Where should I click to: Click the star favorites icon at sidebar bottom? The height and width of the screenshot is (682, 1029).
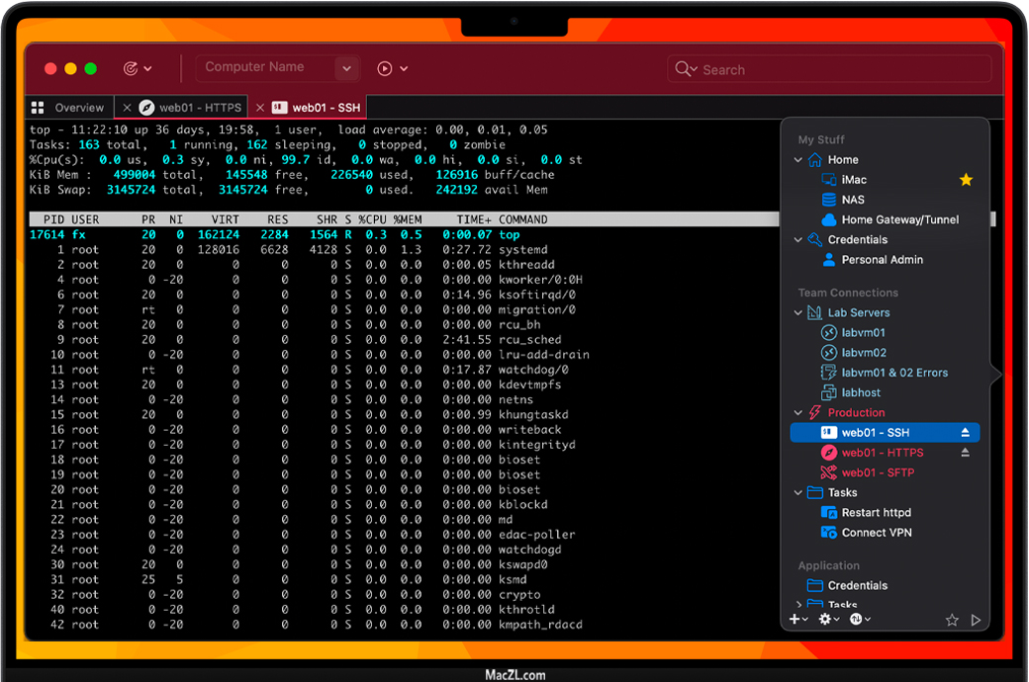pos(952,620)
